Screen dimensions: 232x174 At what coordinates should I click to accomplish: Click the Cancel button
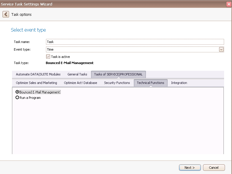(x=214, y=168)
